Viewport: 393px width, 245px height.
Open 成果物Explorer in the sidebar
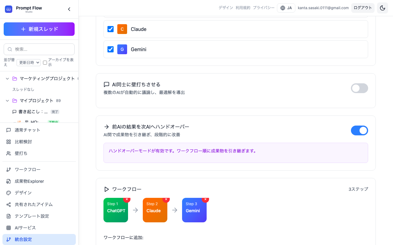coord(39,181)
